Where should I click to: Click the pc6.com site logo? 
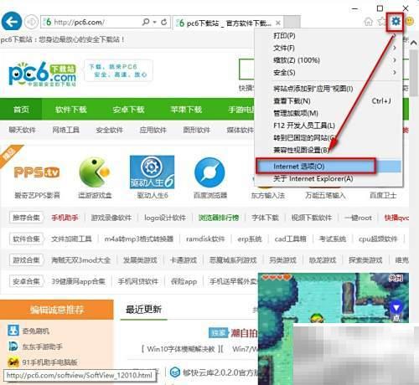[42, 74]
